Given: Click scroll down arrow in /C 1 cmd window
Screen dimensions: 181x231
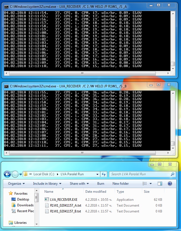Looking at the screenshot, I should tap(173, 69).
